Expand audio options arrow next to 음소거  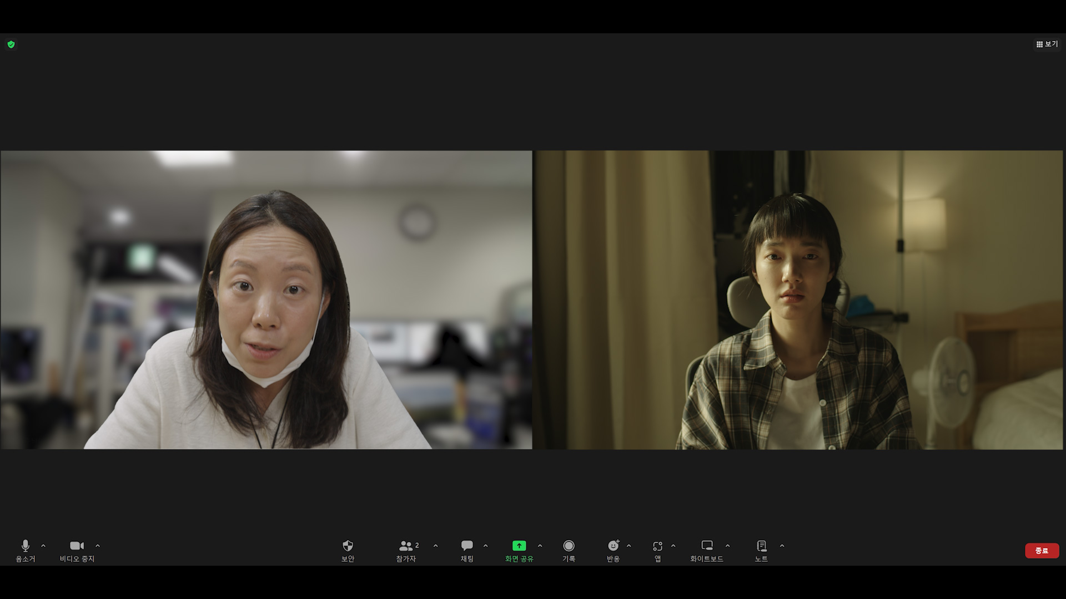(43, 546)
